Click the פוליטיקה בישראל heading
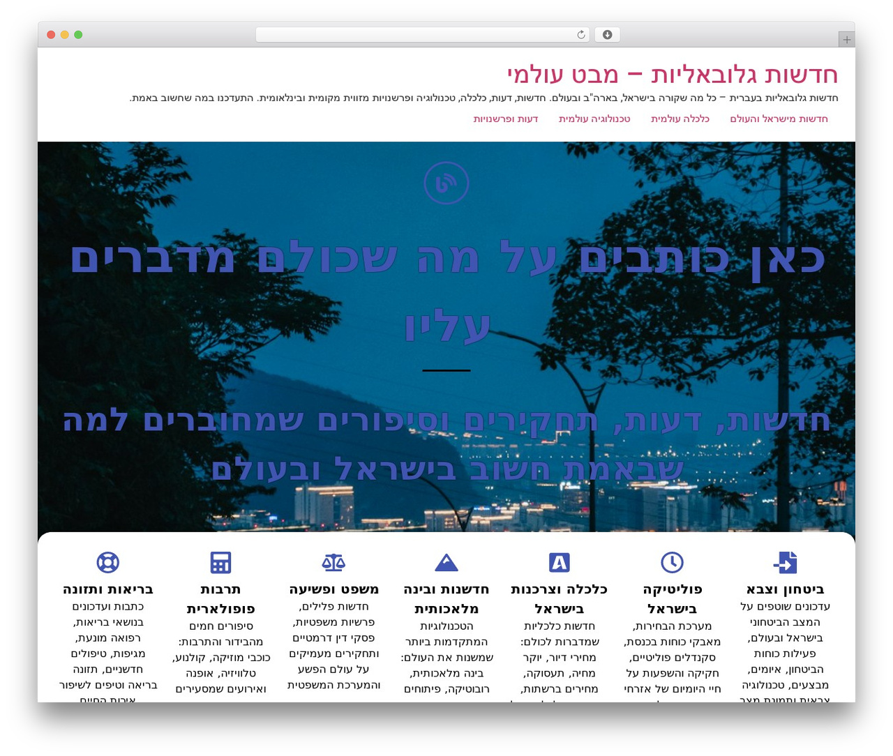Image resolution: width=893 pixels, height=756 pixels. pyautogui.click(x=672, y=599)
